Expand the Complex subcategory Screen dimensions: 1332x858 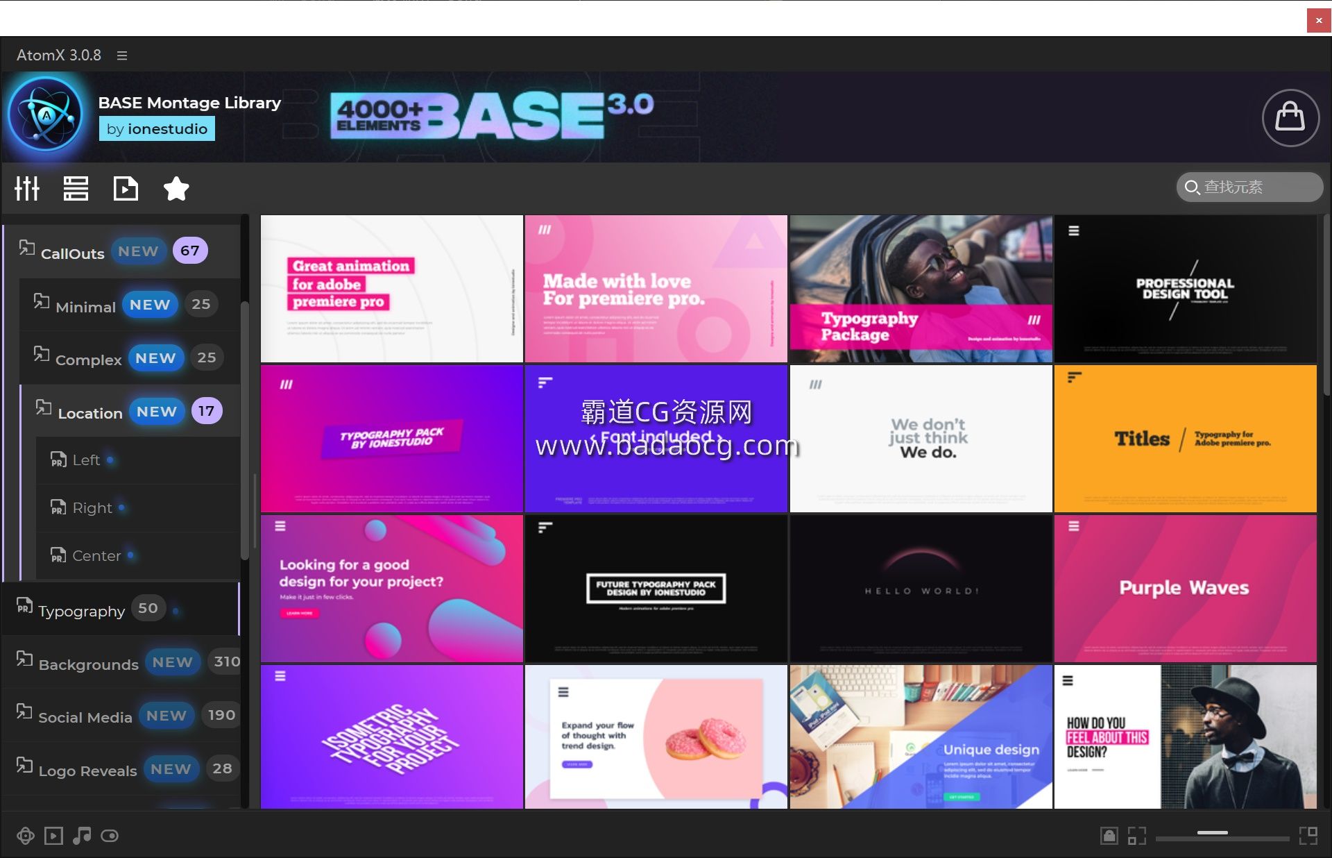click(x=130, y=358)
